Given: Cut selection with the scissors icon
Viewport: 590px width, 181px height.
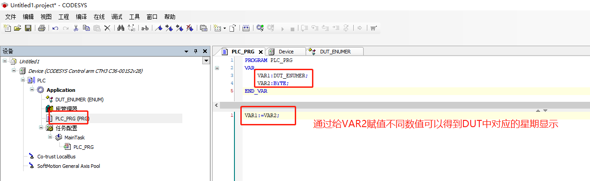Looking at the screenshot, I should (x=76, y=28).
